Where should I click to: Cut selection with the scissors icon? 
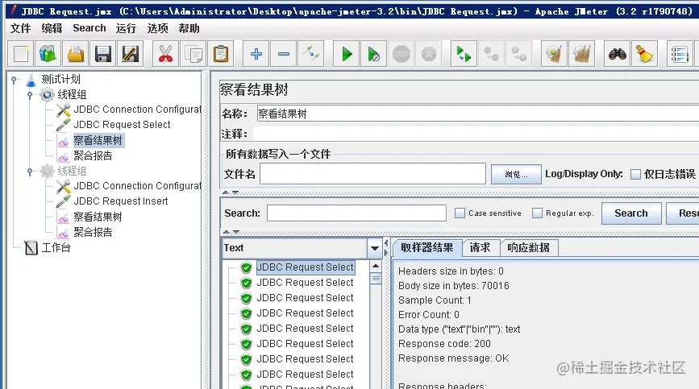click(x=165, y=54)
